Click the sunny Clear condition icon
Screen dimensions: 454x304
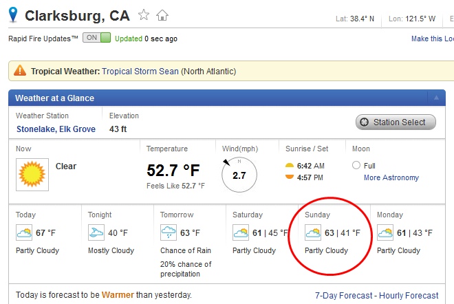click(30, 173)
